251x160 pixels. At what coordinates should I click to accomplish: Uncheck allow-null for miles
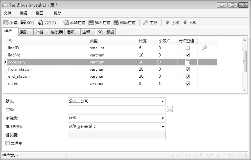[187, 84]
